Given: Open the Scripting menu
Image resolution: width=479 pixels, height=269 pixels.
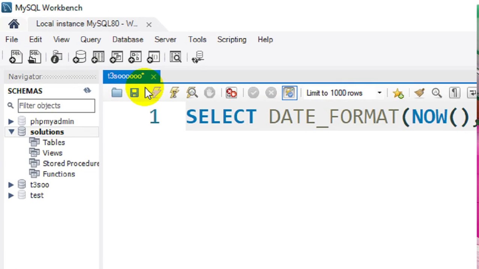Looking at the screenshot, I should pos(232,40).
